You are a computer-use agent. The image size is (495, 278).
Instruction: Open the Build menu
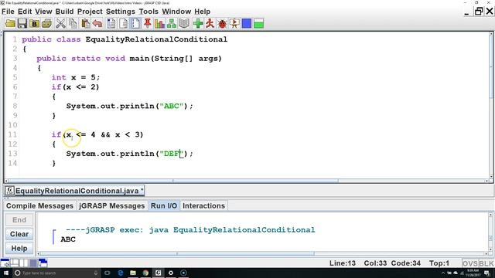[x=64, y=12]
